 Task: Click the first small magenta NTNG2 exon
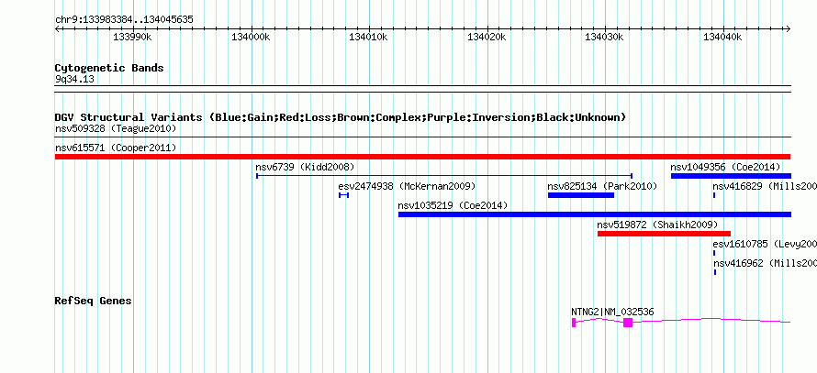574,323
